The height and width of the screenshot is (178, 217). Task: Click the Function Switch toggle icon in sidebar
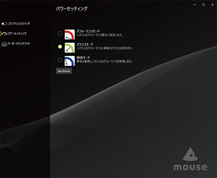4,24
